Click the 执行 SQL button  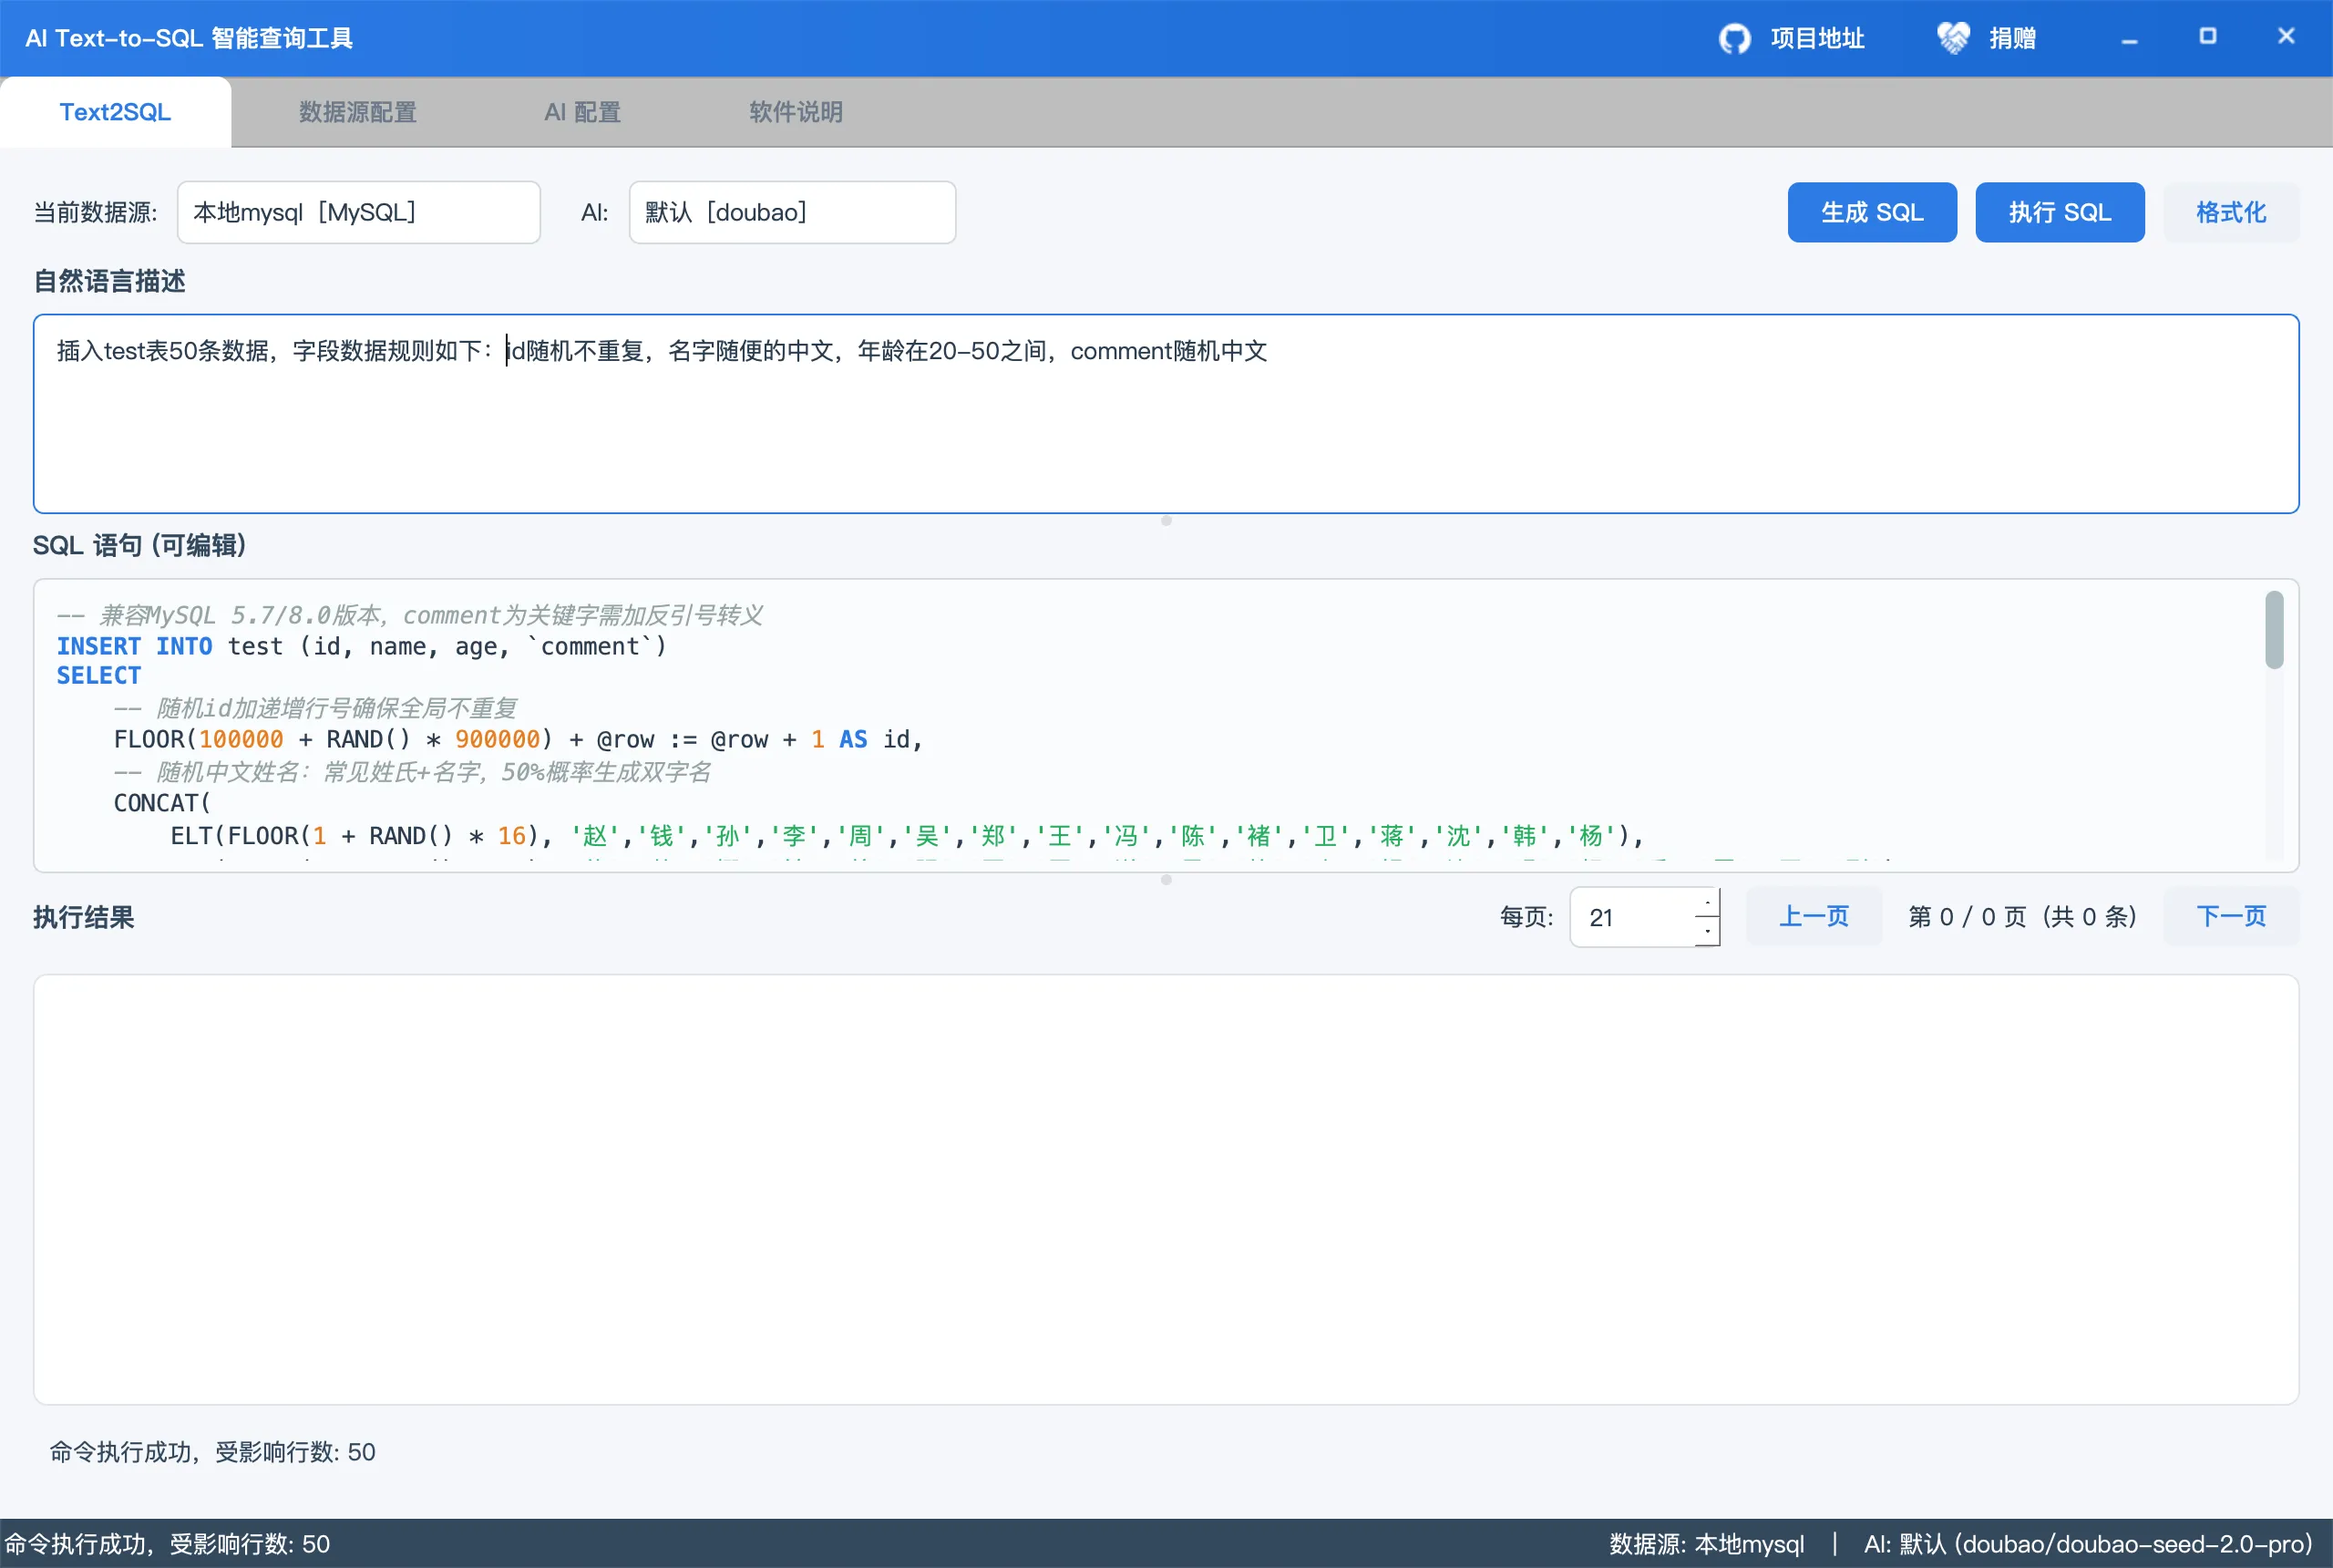click(2059, 212)
